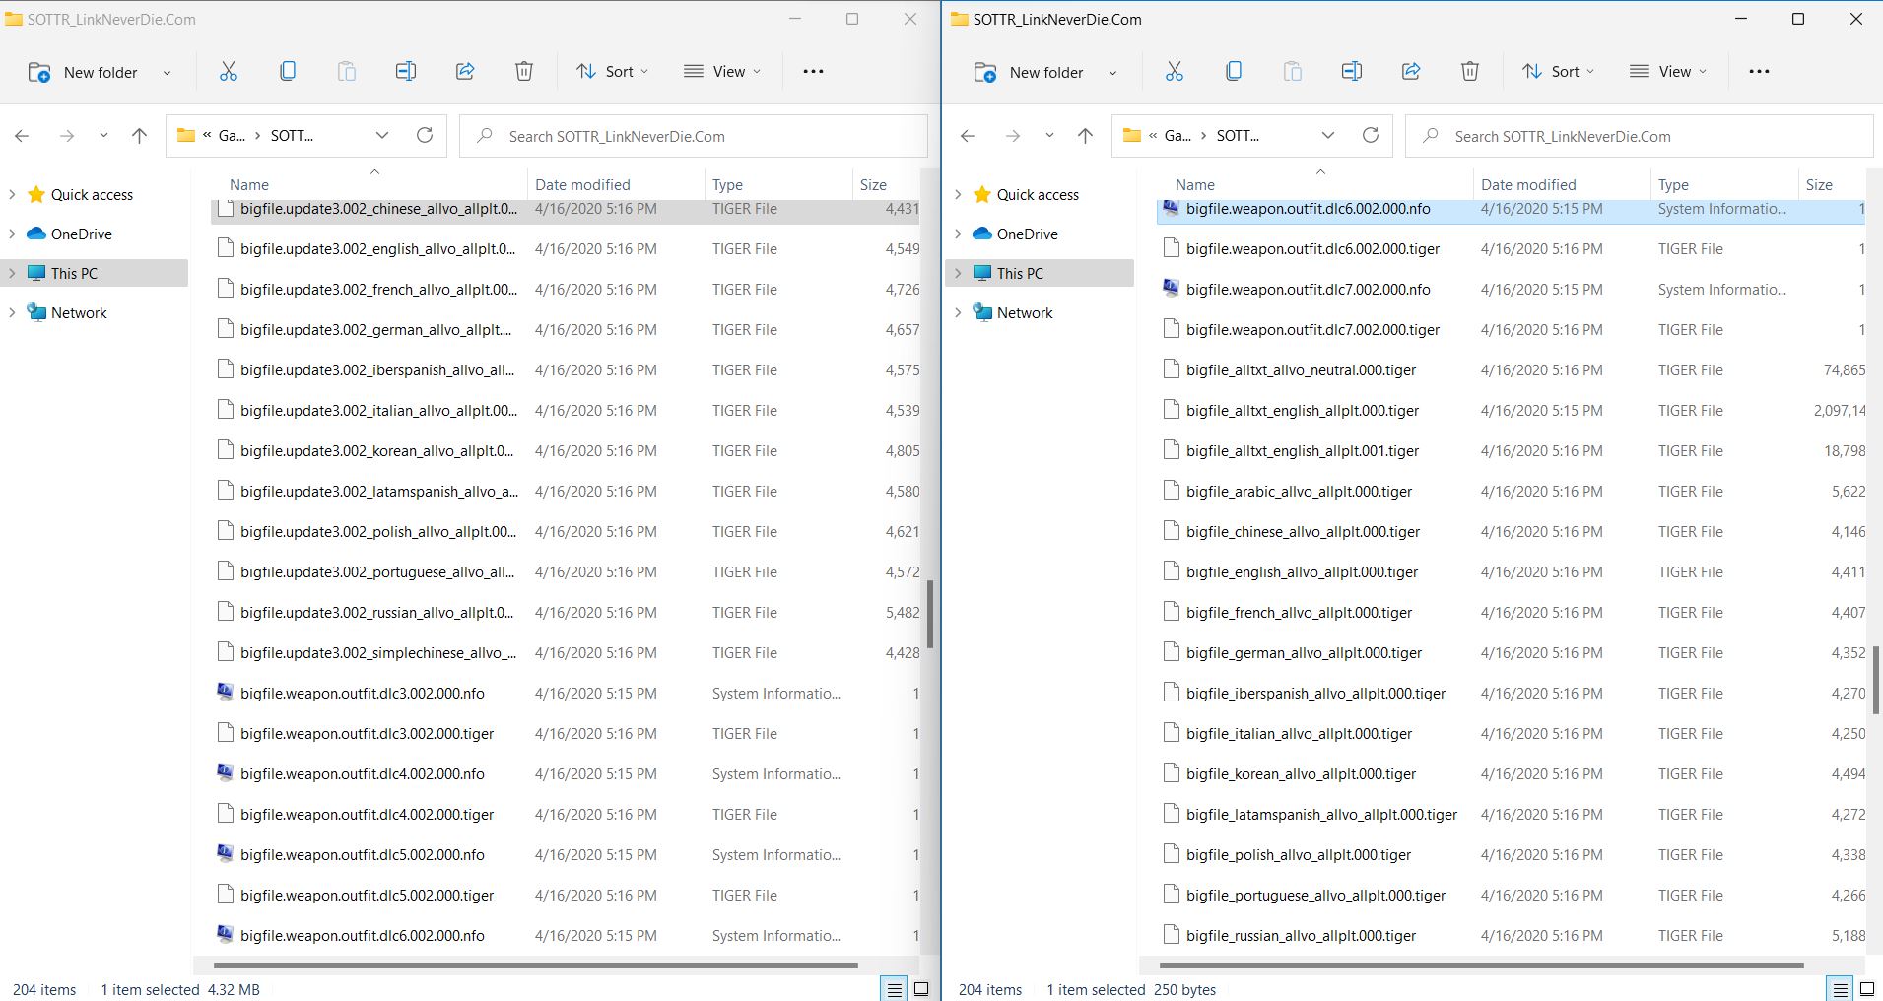Click search box in left window

(694, 136)
